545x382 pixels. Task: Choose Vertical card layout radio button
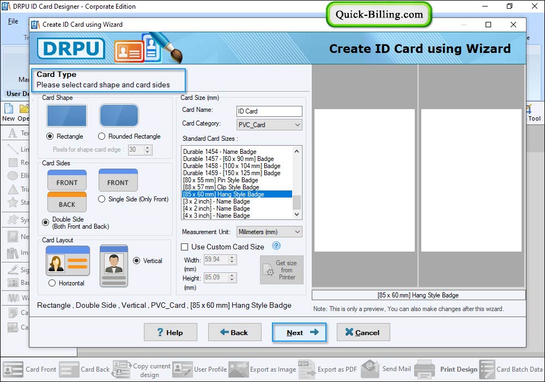[x=137, y=261]
